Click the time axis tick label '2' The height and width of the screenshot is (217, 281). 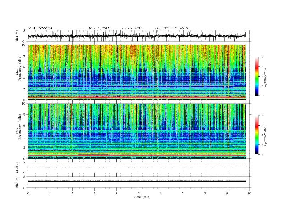click(x=72, y=193)
